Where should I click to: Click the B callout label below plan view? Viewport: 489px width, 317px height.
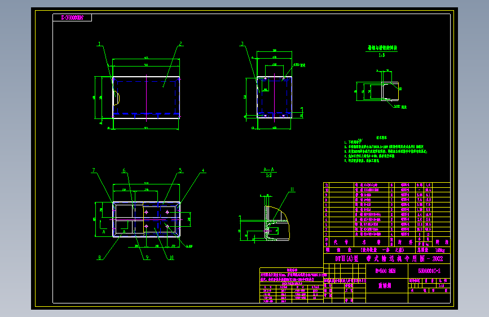100,257
